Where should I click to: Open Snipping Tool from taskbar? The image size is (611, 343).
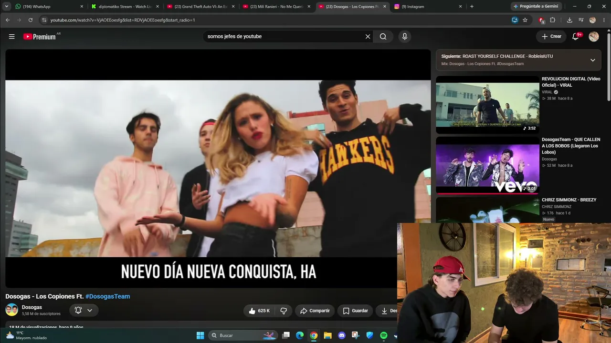pyautogui.click(x=355, y=335)
